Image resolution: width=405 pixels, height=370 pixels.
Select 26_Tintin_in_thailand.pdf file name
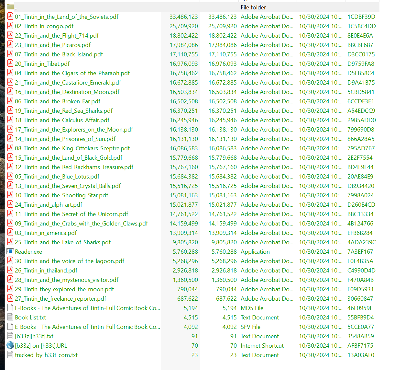pos(46,271)
